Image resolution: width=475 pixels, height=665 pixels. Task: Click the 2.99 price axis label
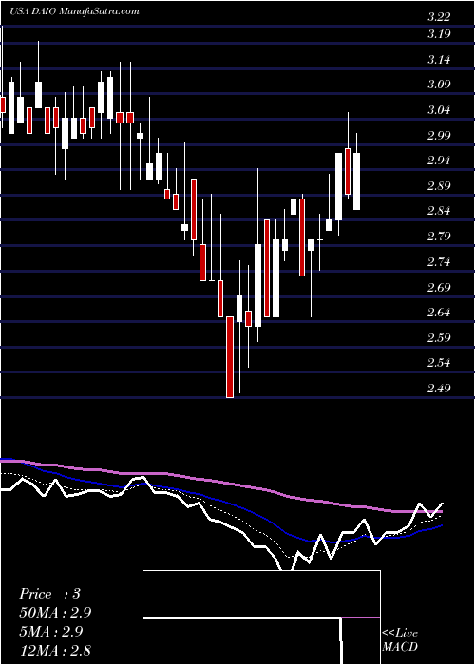click(x=439, y=135)
